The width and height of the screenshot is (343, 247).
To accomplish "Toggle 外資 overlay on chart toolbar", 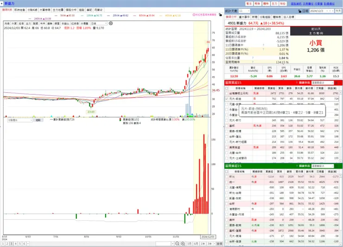I will pyautogui.click(x=14, y=24).
